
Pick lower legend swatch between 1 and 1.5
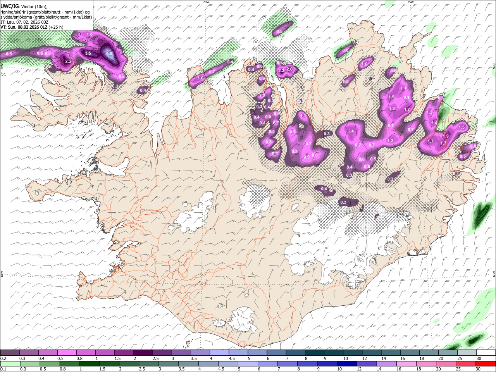[90, 363]
